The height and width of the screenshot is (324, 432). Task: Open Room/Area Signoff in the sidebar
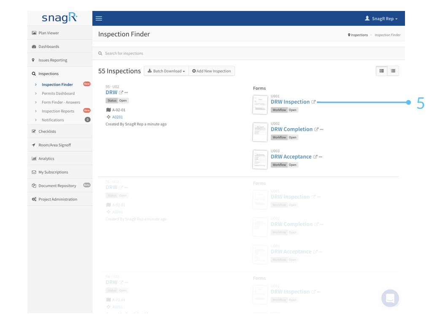pos(60,145)
